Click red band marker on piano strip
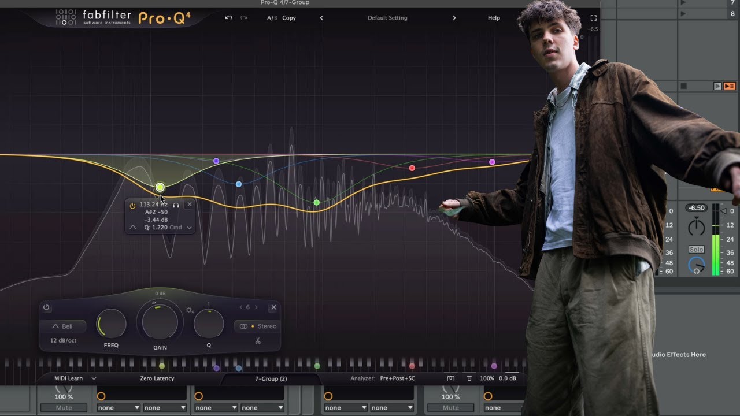Image resolution: width=740 pixels, height=416 pixels. tap(412, 366)
